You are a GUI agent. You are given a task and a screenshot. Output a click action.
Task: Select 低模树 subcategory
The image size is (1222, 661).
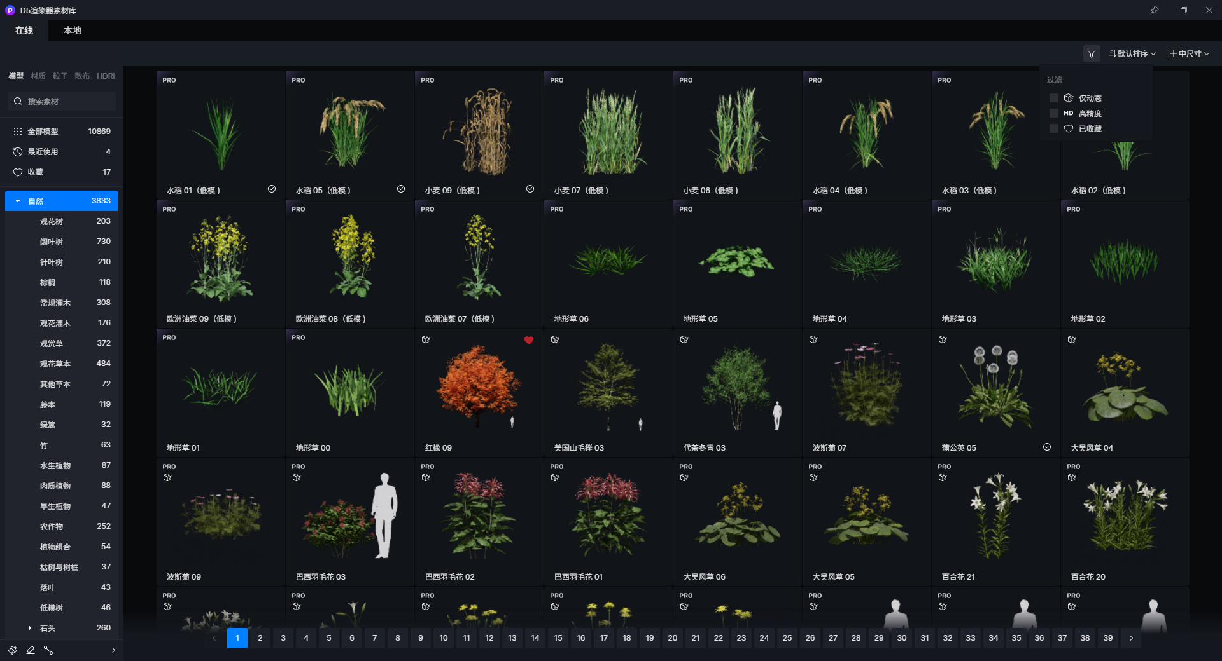pyautogui.click(x=62, y=608)
